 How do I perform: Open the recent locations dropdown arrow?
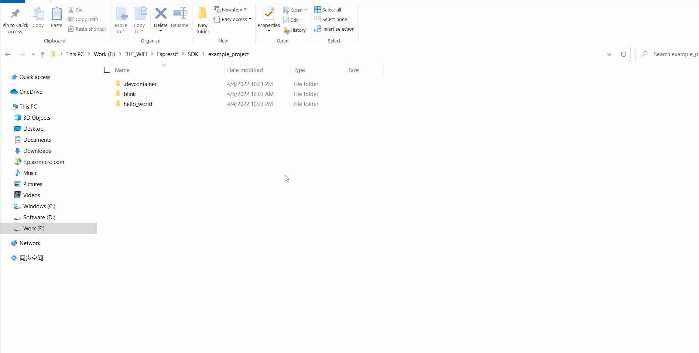click(33, 54)
